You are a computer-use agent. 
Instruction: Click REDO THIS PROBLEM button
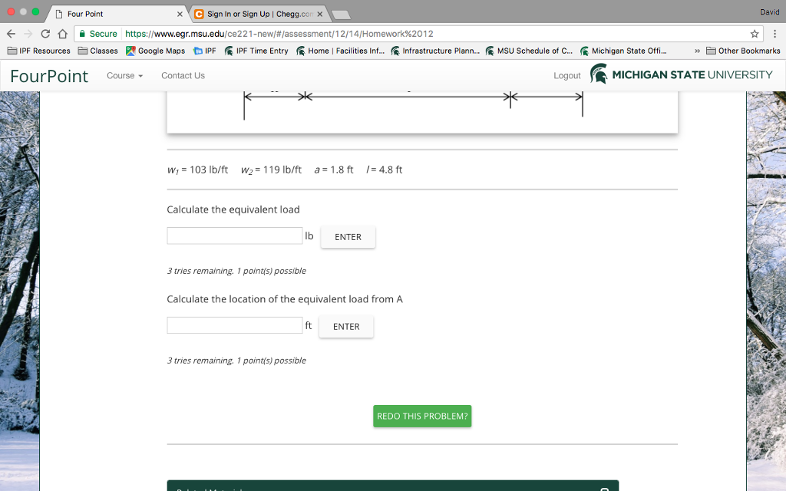coord(421,416)
